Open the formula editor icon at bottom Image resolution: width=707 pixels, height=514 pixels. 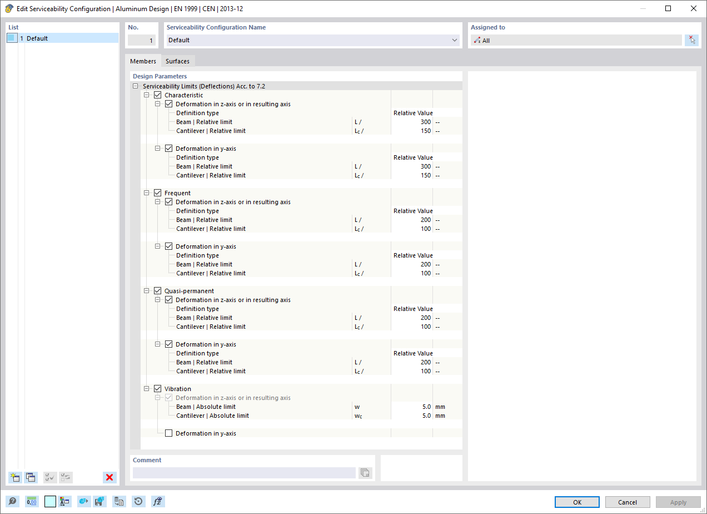(157, 501)
